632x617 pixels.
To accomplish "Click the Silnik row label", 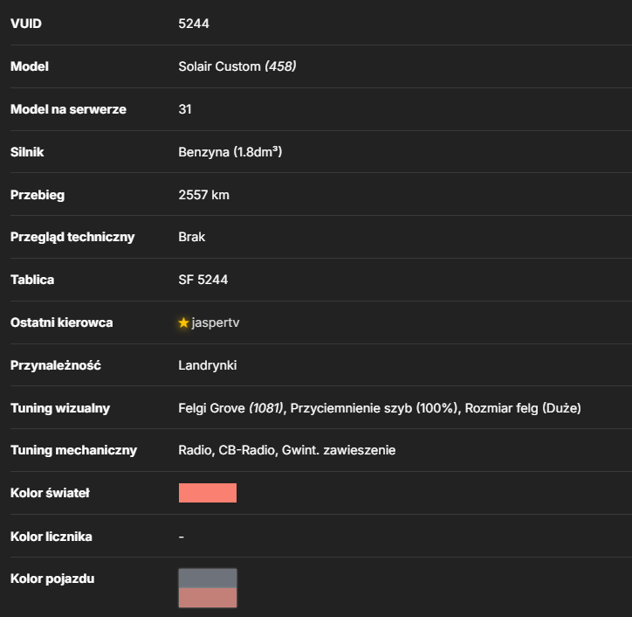I will coord(27,152).
